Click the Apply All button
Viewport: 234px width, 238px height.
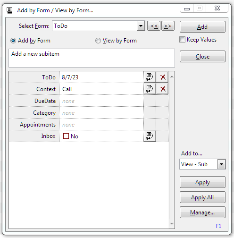point(202,197)
